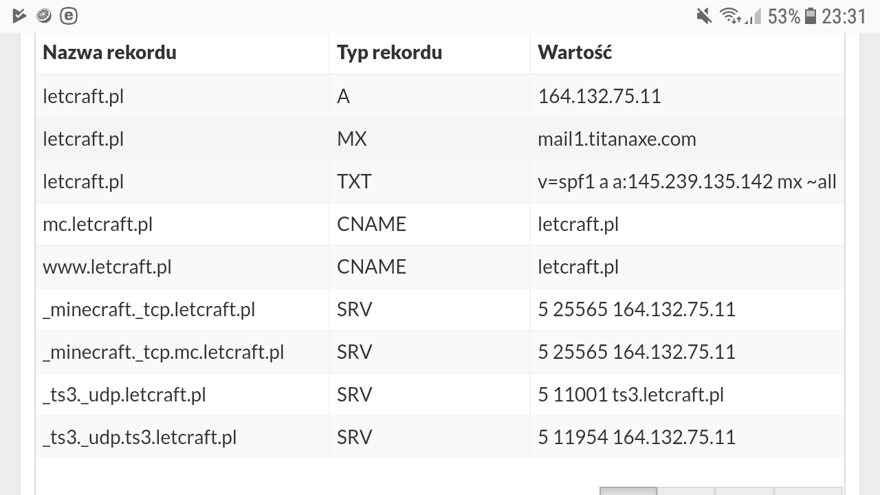Viewport: 880px width, 495px height.
Task: Click the '5 11001 ts3.letcraft.pl' SRV value
Action: point(630,395)
